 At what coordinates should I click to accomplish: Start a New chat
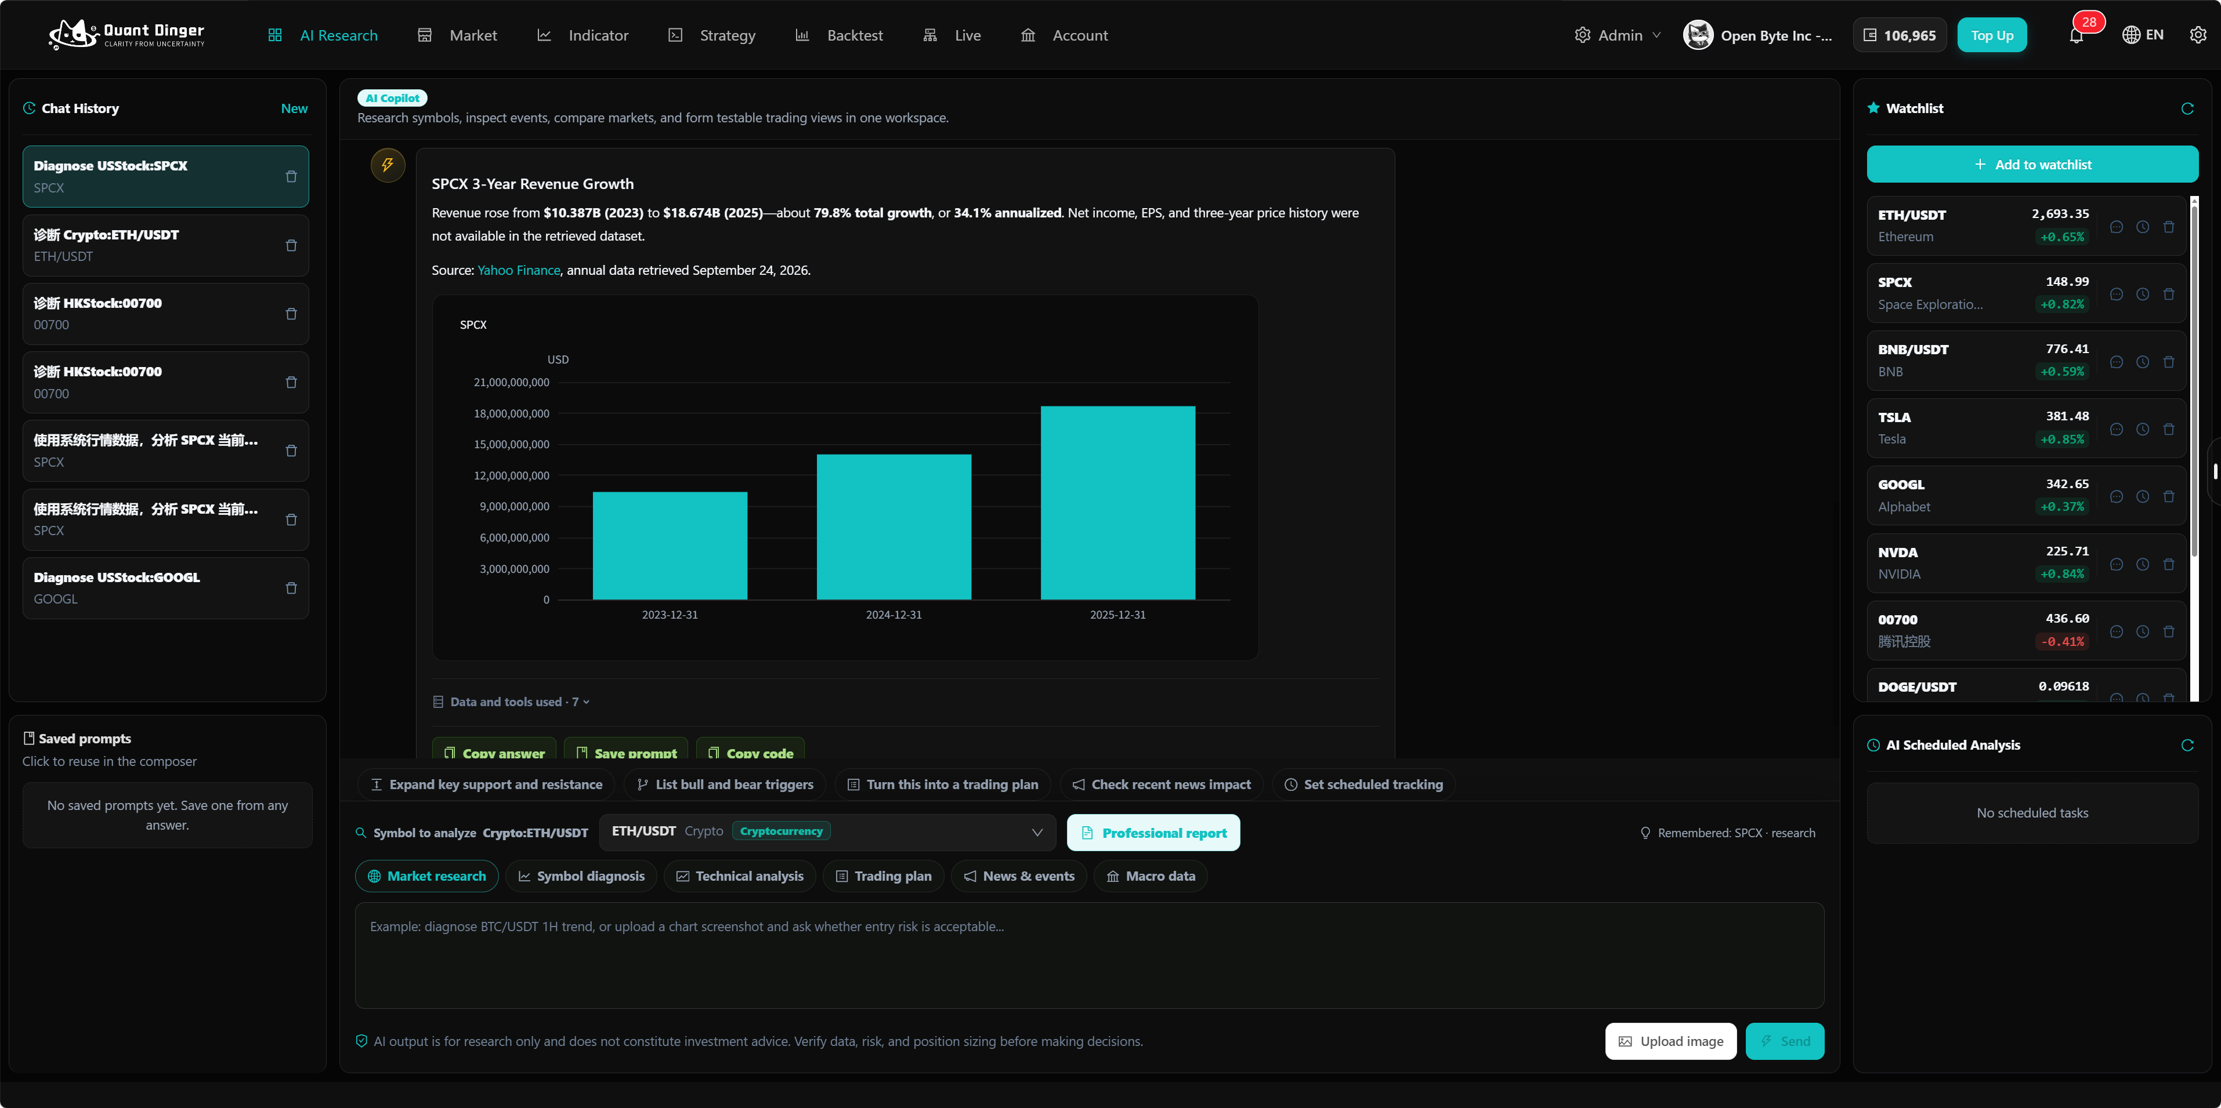pos(294,108)
